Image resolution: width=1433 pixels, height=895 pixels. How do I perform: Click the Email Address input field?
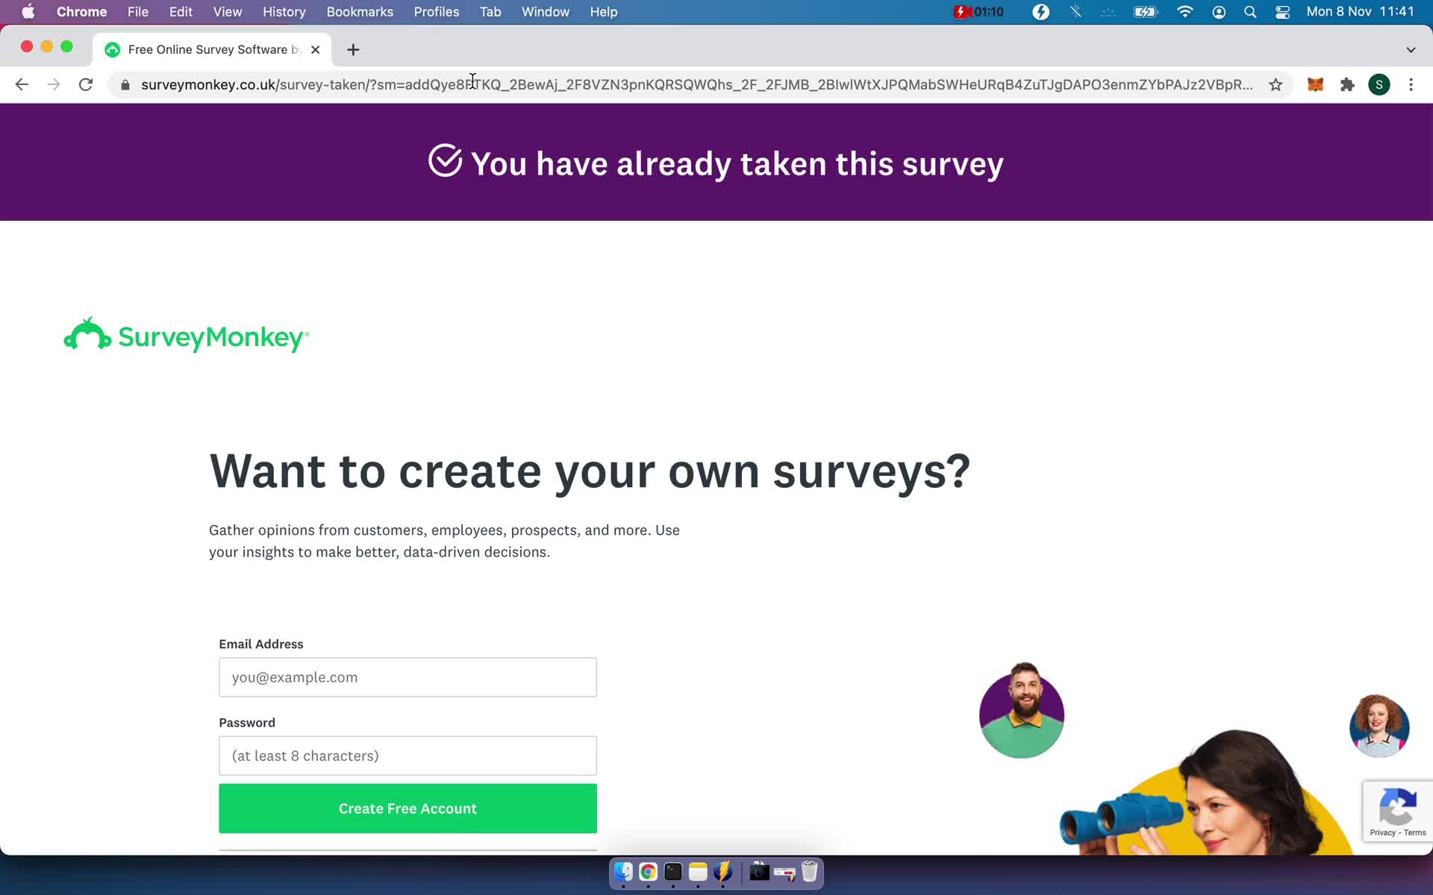point(407,677)
